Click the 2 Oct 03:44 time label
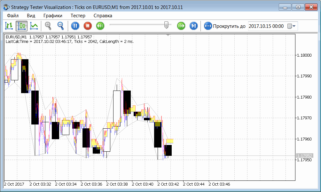321x192 pixels. (194, 184)
